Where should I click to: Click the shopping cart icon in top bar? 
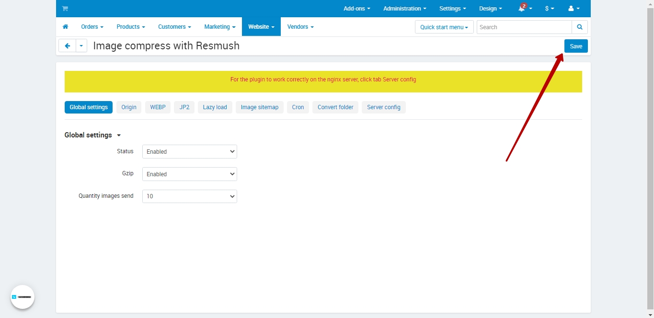[65, 9]
